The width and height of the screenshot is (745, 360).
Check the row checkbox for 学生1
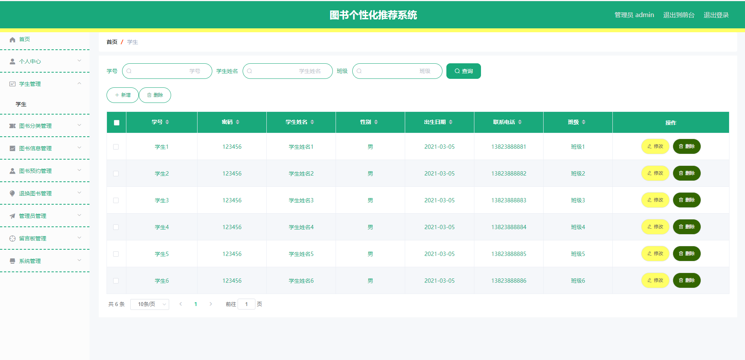[116, 147]
